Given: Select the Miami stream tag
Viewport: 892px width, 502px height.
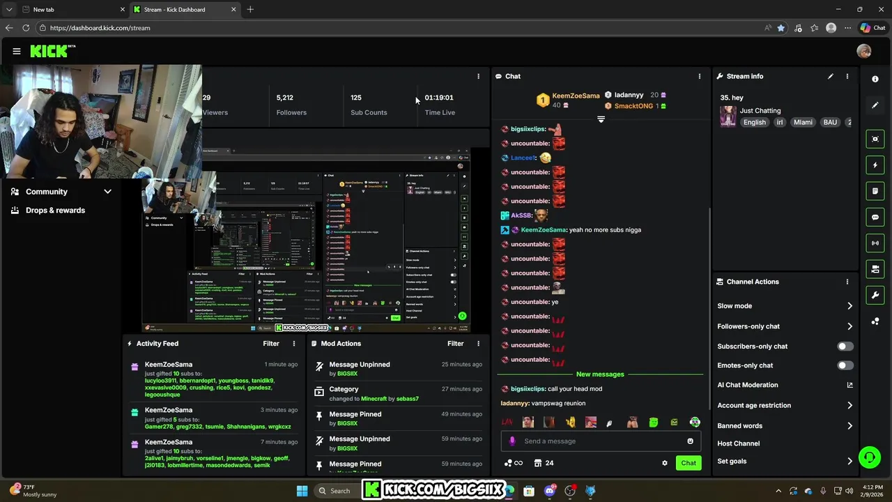Looking at the screenshot, I should point(803,122).
